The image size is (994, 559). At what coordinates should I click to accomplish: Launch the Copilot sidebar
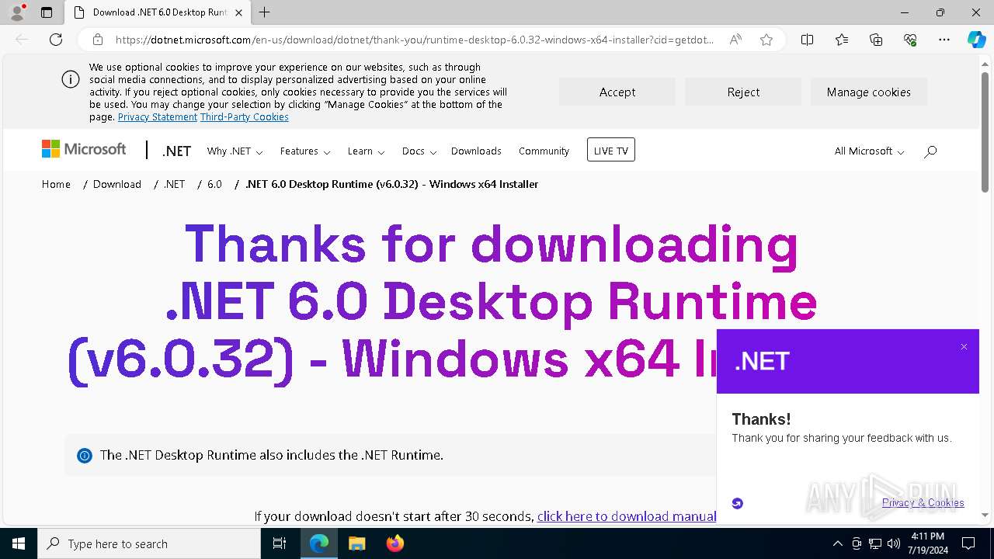(x=976, y=40)
